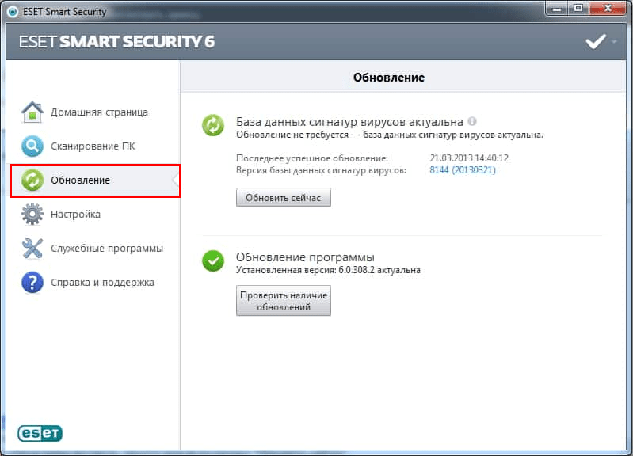The width and height of the screenshot is (633, 456).
Task: Click the gray info icon beside virus database heading
Action: point(472,122)
